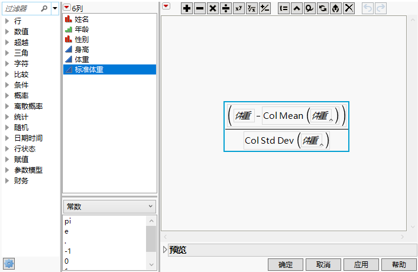Image resolution: width=418 pixels, height=272 pixels.
Task: Expand the 赋值 function group
Action: point(7,160)
